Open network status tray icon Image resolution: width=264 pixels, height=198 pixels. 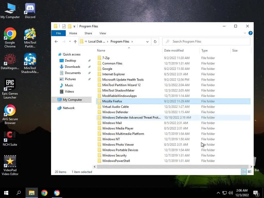coord(225,193)
